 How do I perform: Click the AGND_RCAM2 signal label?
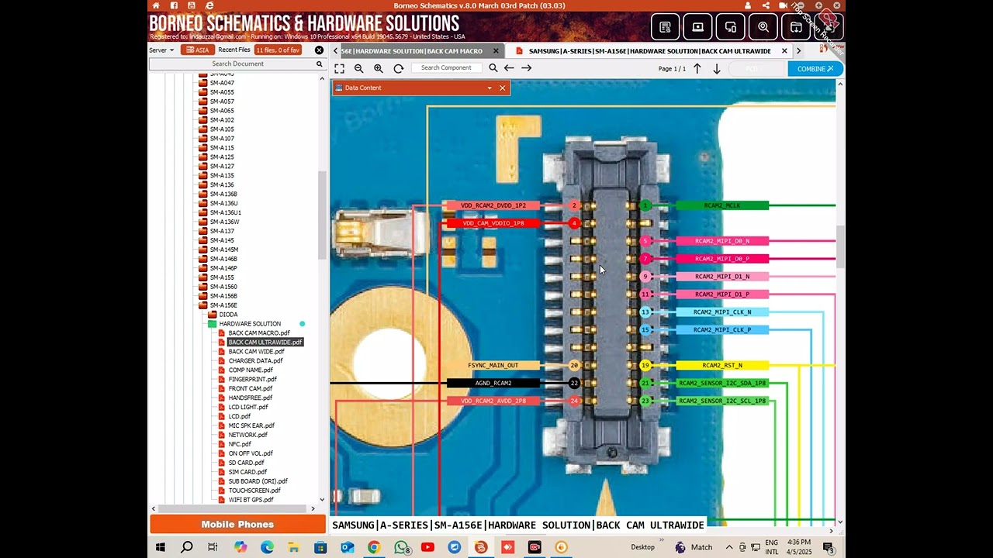click(493, 384)
